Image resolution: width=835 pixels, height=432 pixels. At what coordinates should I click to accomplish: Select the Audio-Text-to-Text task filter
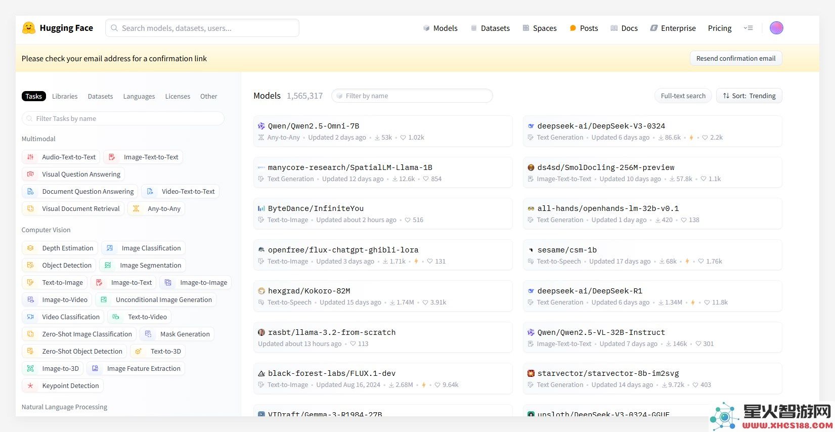pos(61,157)
